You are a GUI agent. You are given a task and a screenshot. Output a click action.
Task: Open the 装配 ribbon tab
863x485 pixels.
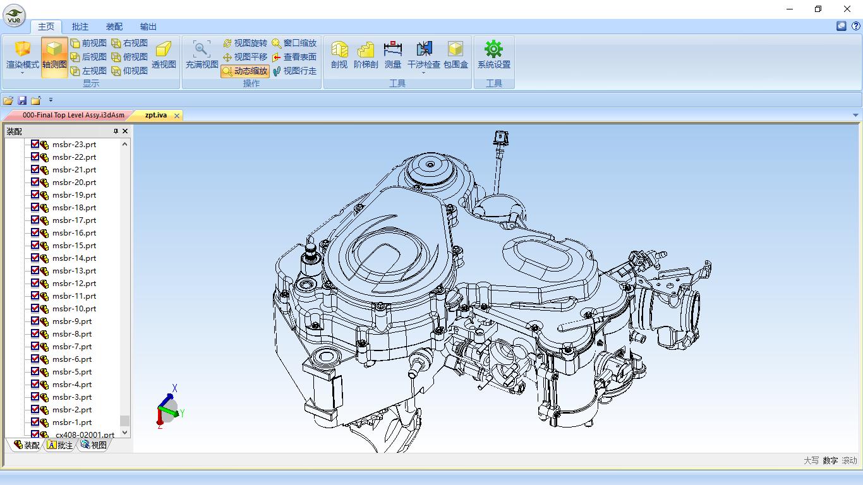pyautogui.click(x=114, y=27)
